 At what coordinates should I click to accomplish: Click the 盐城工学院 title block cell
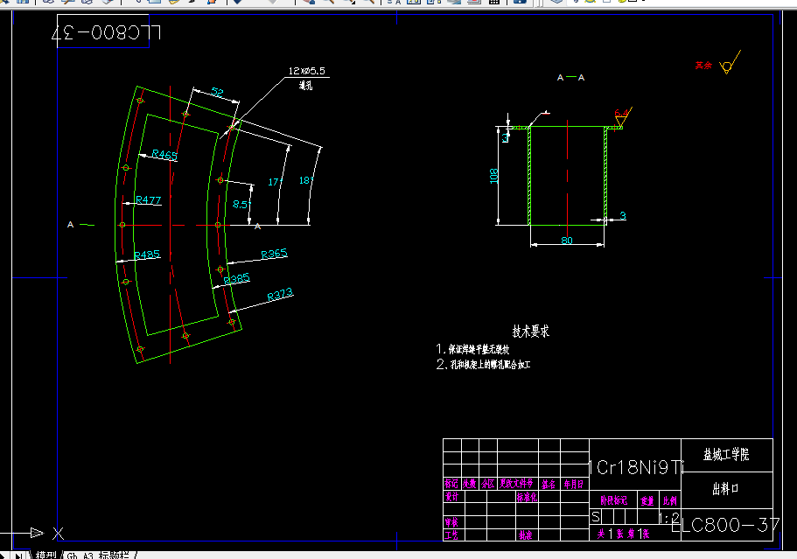coord(726,455)
